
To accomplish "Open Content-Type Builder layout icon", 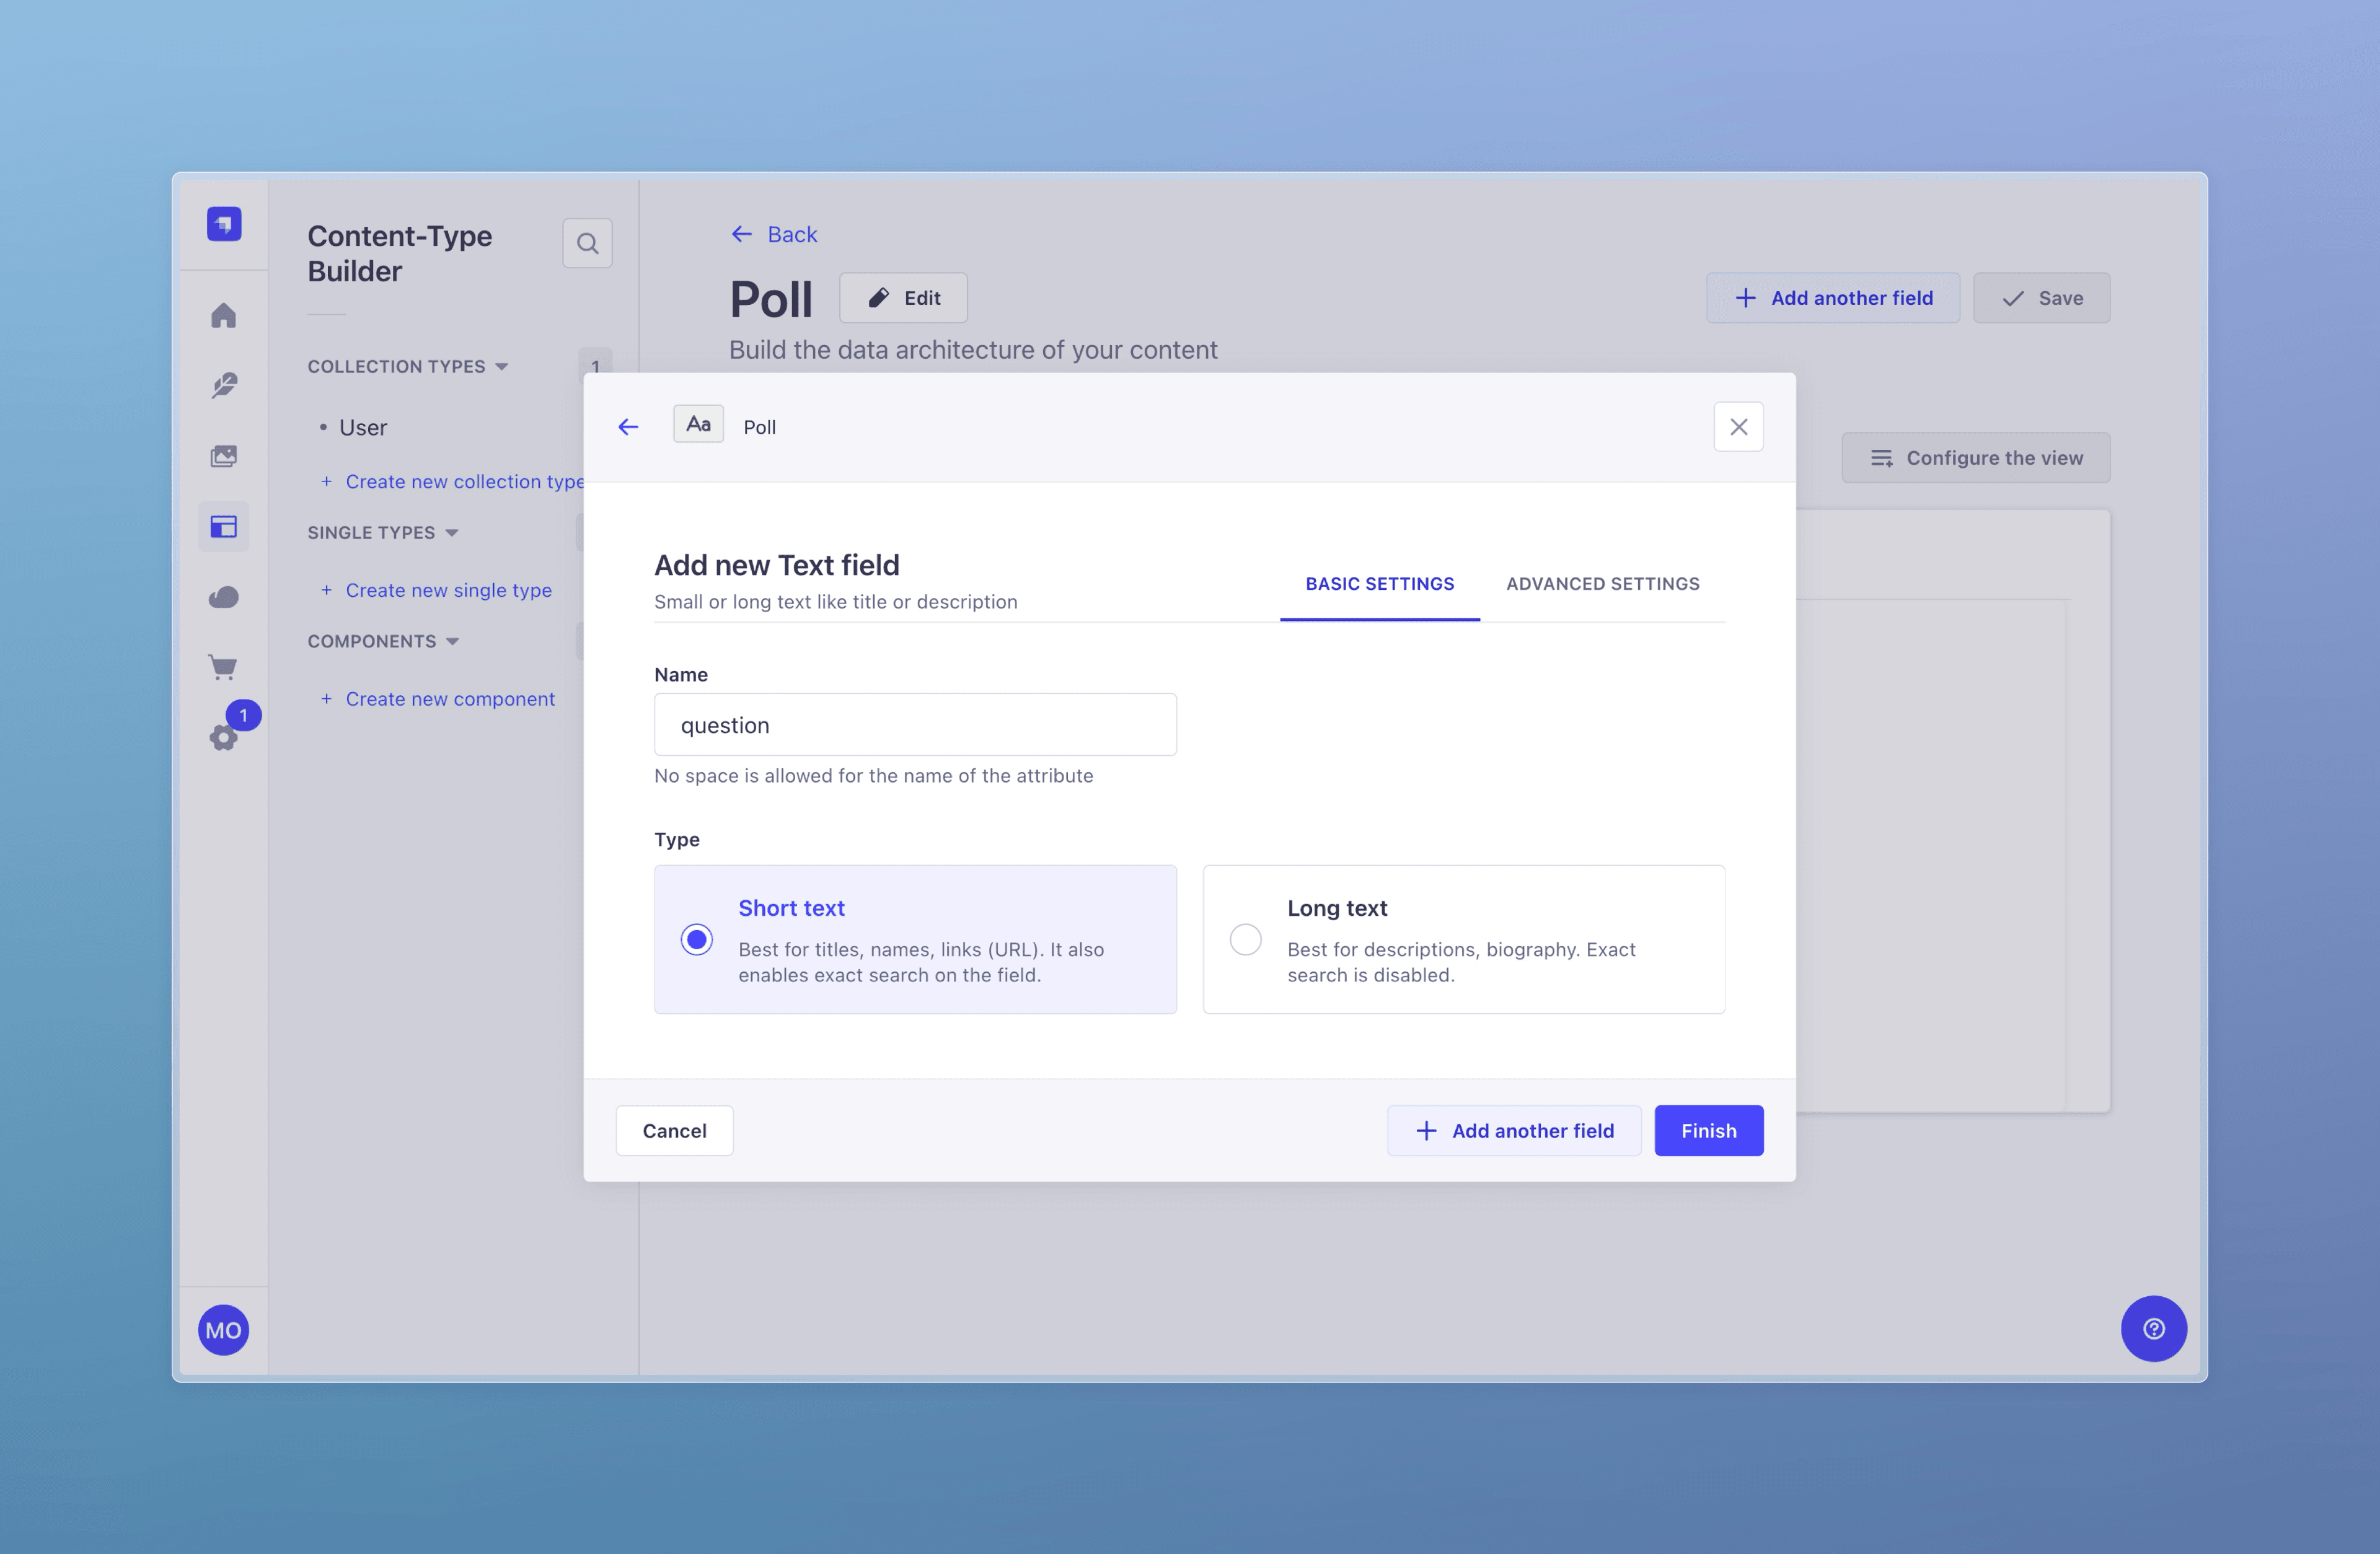I will (223, 526).
